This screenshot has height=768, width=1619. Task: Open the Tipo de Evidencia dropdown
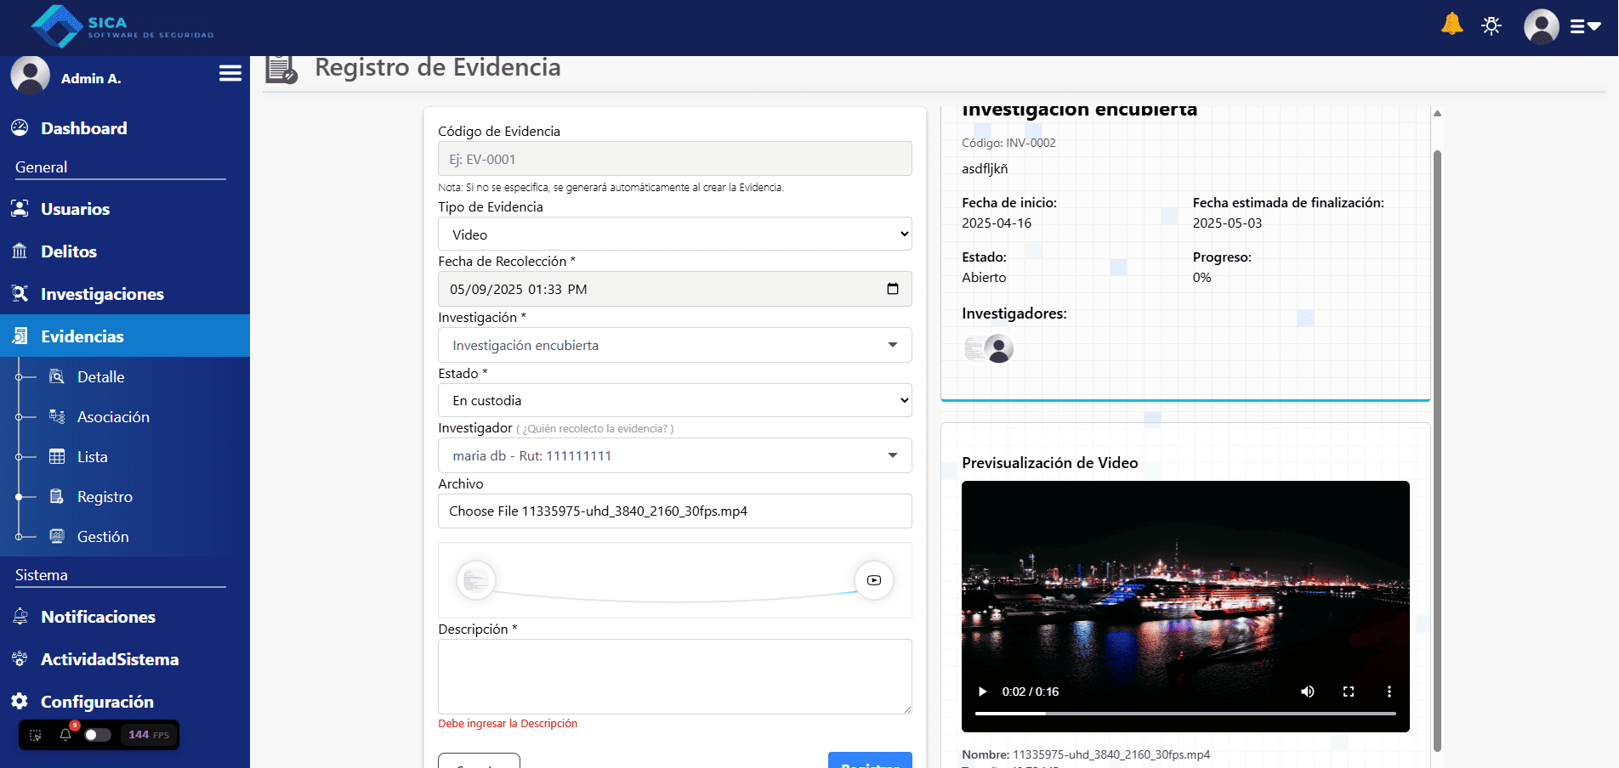[x=674, y=234]
